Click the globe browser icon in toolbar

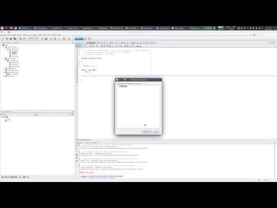coord(46,39)
